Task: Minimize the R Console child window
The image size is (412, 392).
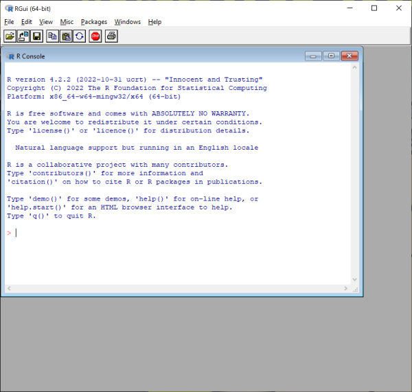Action: tap(313, 56)
